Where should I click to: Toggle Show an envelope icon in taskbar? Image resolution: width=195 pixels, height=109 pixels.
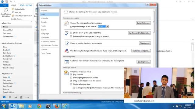click(71, 81)
